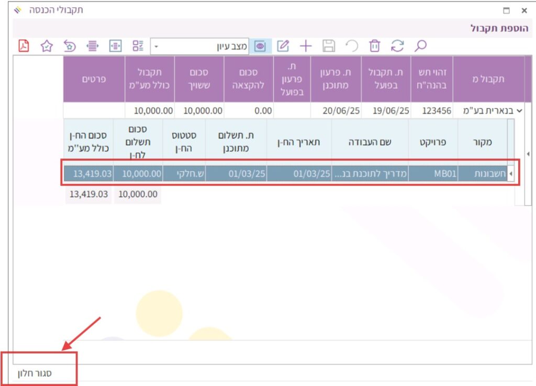Click the פרויקט column header
536x386 pixels.
(433, 142)
